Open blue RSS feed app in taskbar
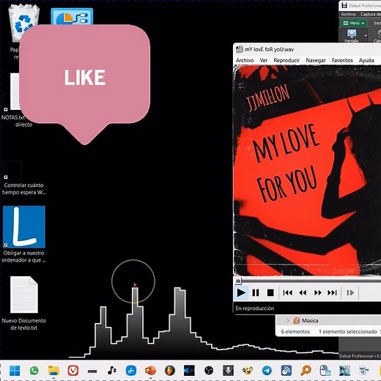381x381 pixels. (286, 371)
